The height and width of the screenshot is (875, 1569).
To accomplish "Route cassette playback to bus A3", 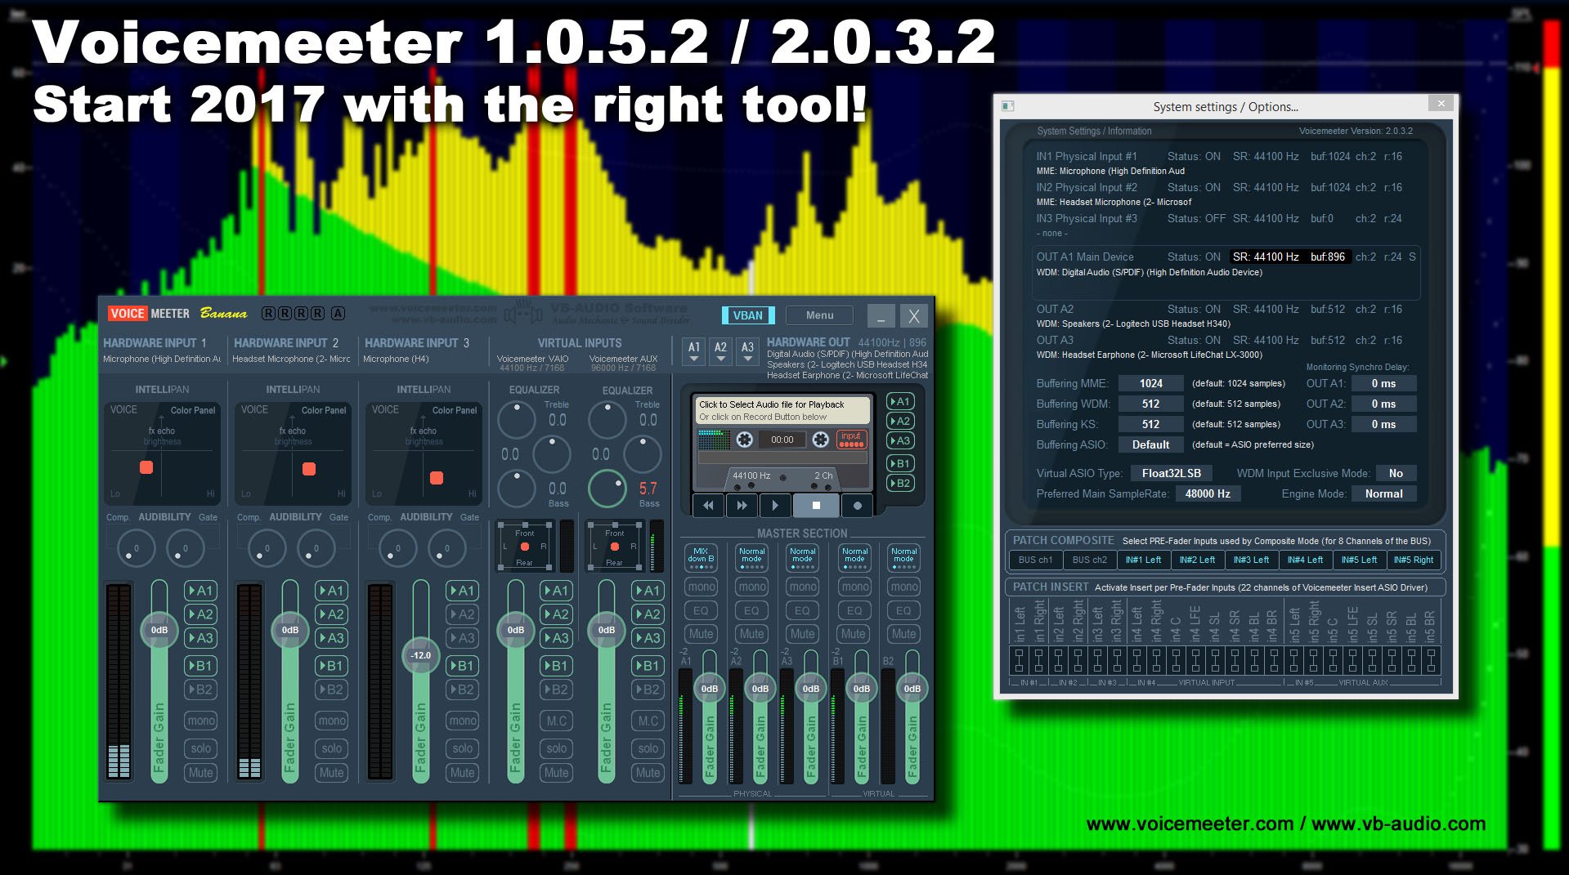I will coord(900,440).
